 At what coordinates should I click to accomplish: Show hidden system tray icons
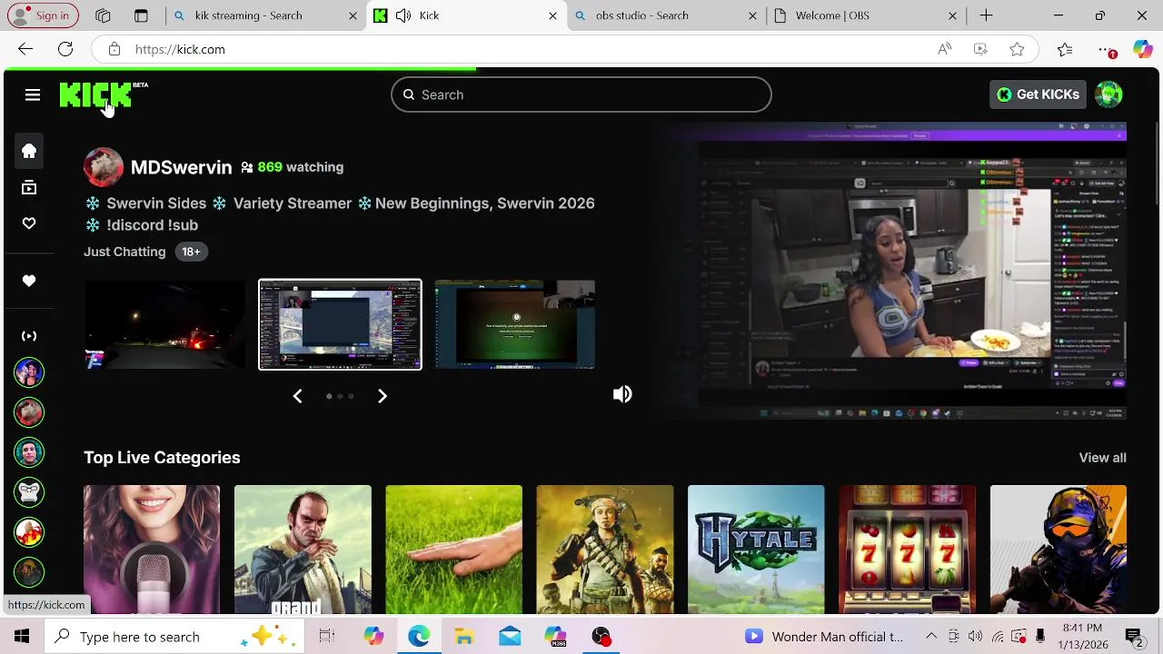tap(931, 637)
